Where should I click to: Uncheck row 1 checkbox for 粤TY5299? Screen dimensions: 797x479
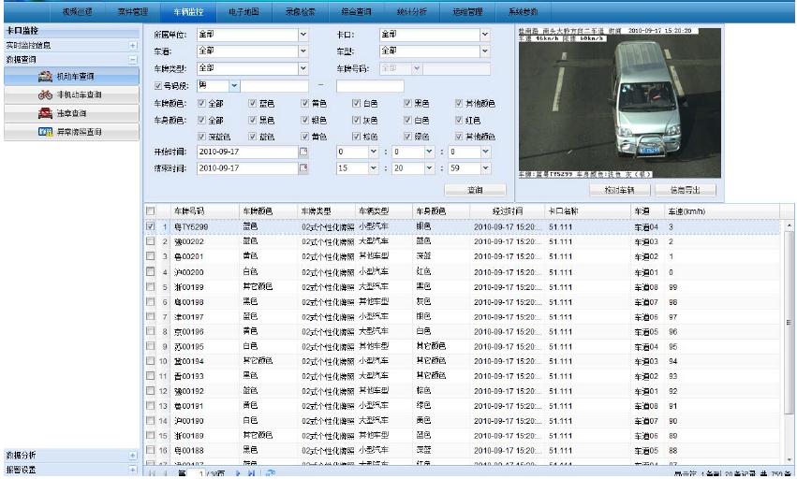151,226
